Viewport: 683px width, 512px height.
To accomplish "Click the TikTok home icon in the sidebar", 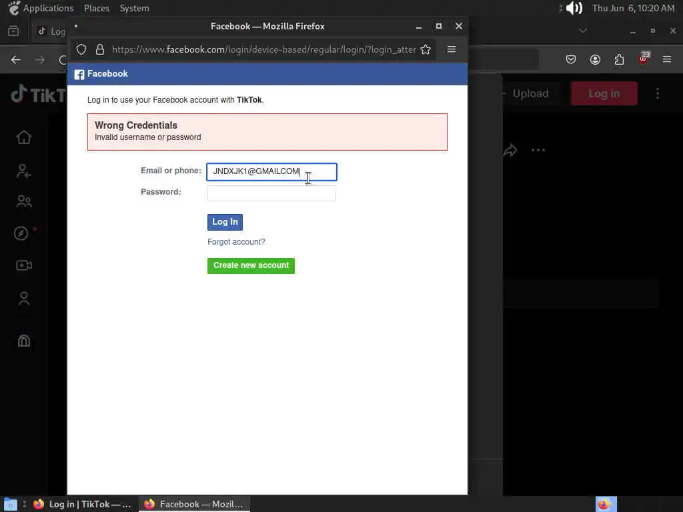I will click(24, 137).
